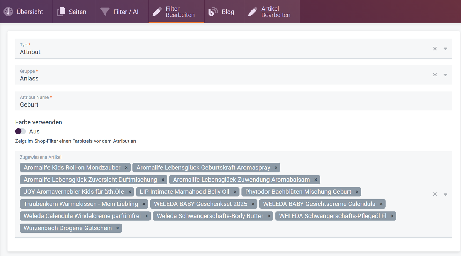
Task: Click the LIP Intimate Mamahood Belly Oil label
Action: 185,192
